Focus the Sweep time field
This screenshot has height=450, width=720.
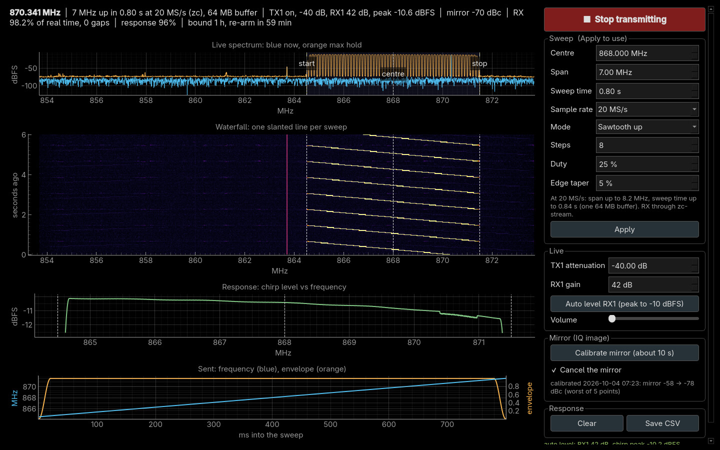pyautogui.click(x=647, y=91)
